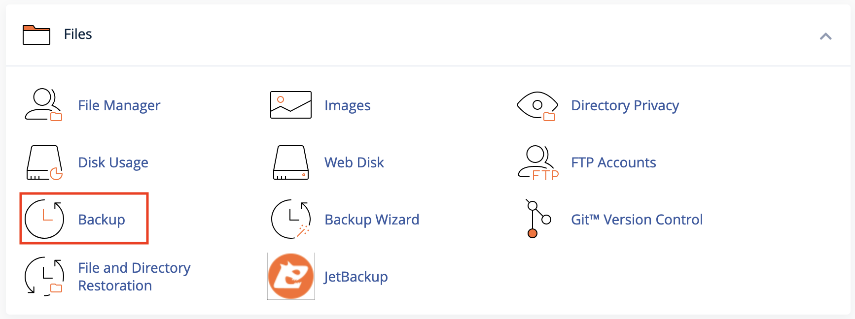
Task: Click the FTP Accounts icon
Action: 538,163
